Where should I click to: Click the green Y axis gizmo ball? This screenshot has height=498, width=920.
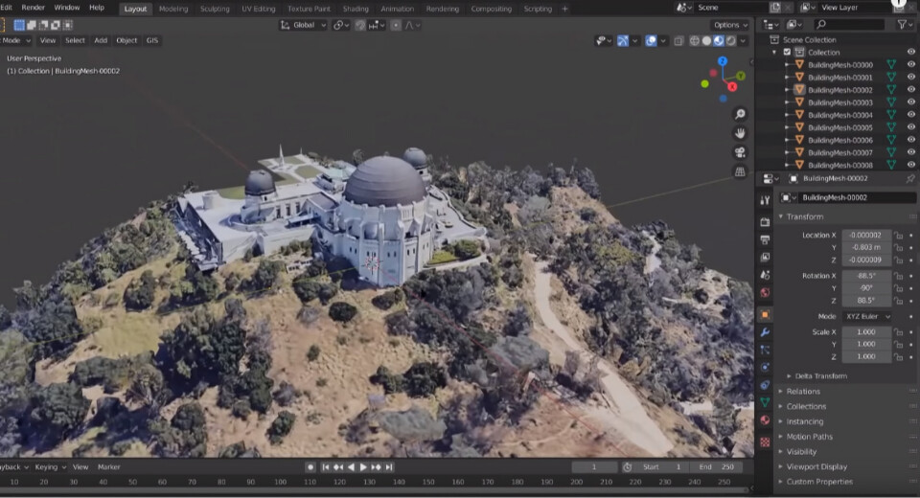pyautogui.click(x=741, y=76)
